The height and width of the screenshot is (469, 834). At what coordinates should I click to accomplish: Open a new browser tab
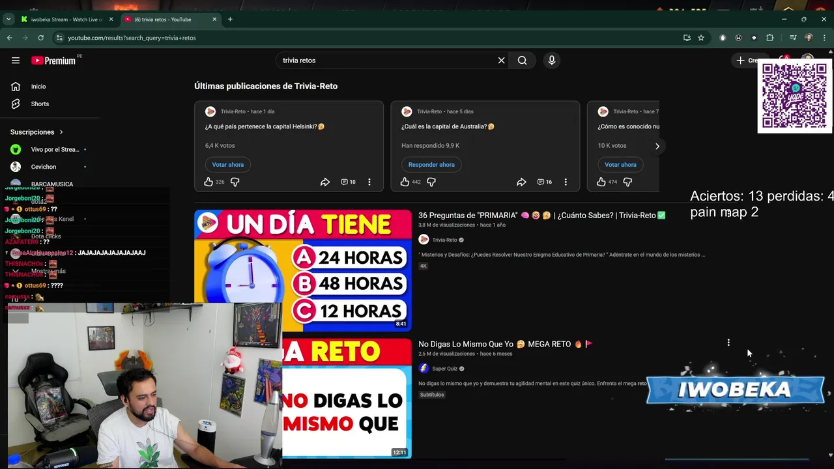pyautogui.click(x=230, y=20)
